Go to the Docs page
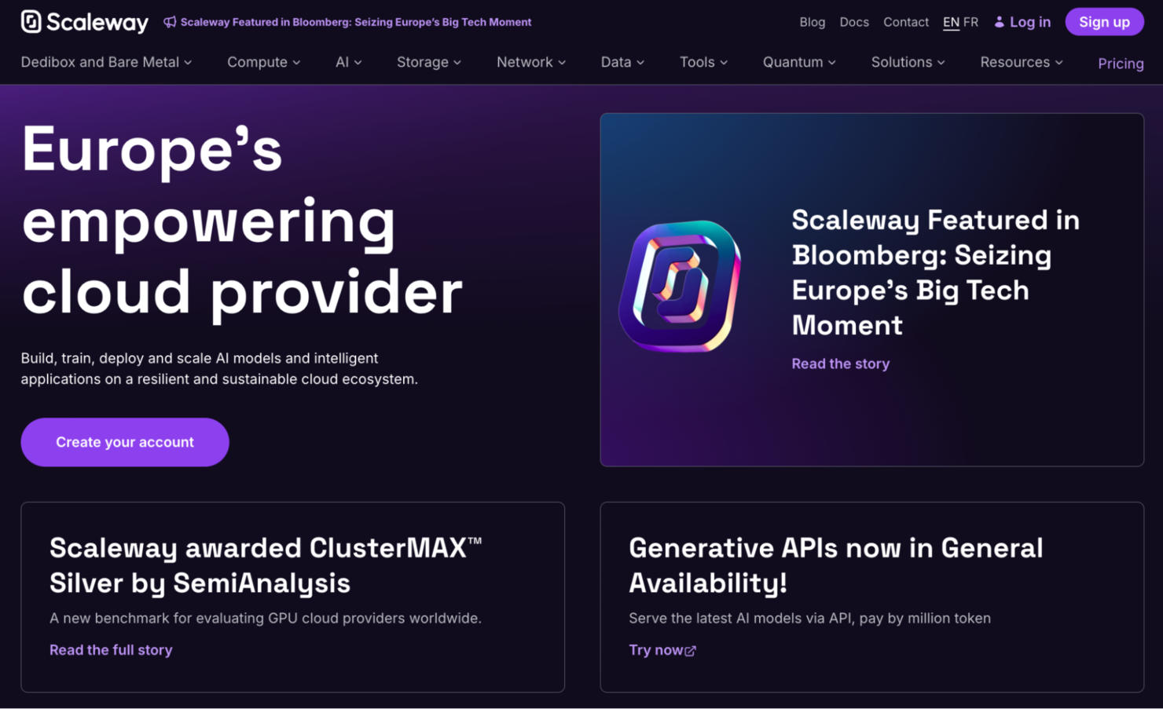The height and width of the screenshot is (709, 1163). click(x=854, y=22)
